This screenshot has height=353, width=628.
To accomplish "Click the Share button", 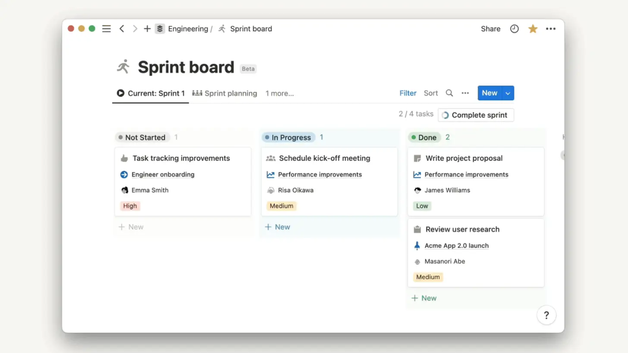I will coord(490,28).
